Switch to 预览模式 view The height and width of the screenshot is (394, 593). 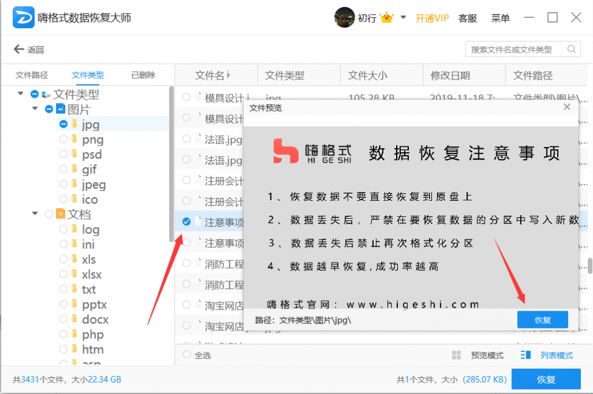(x=487, y=355)
